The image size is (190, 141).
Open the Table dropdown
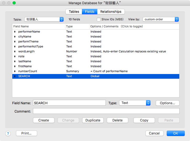click(x=44, y=19)
